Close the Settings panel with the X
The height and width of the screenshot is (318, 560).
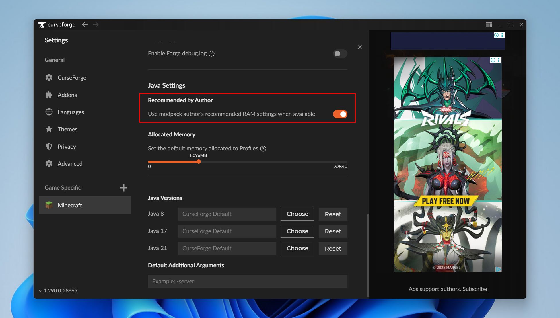pyautogui.click(x=360, y=47)
